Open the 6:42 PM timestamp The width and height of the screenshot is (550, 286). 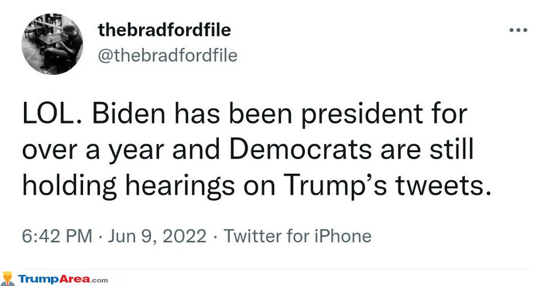coord(57,236)
